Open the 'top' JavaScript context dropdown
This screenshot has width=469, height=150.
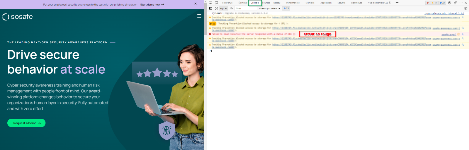click(224, 8)
